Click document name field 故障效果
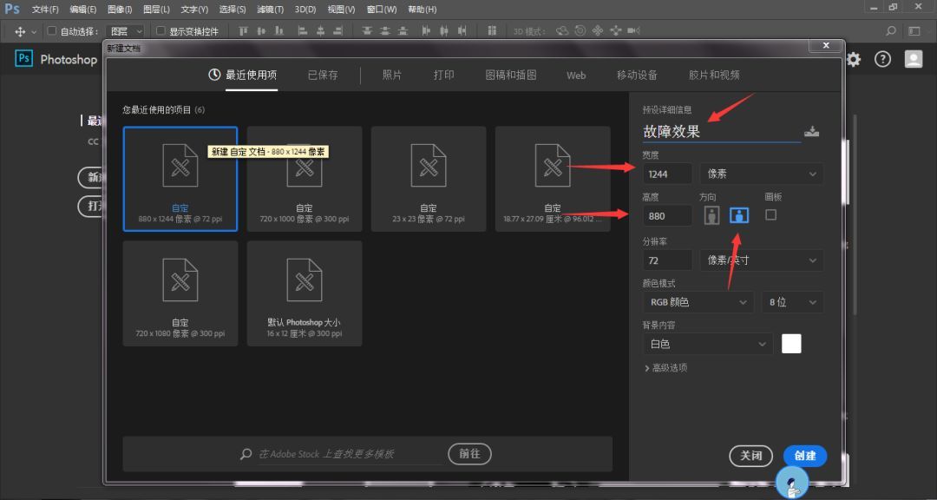937x500 pixels. click(x=721, y=132)
